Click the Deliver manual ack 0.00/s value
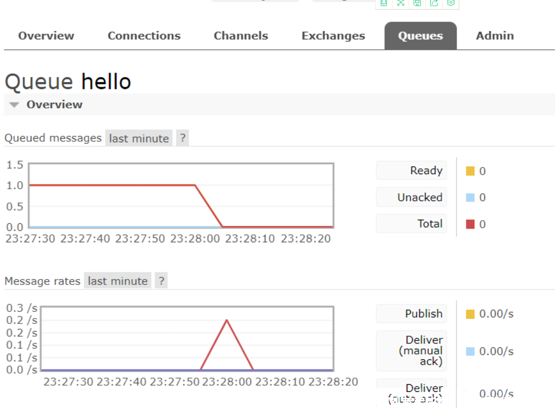The height and width of the screenshot is (408, 555). point(496,351)
